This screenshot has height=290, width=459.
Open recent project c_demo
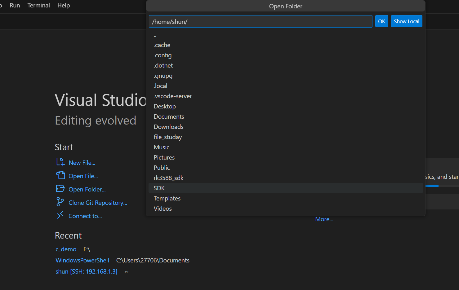66,249
